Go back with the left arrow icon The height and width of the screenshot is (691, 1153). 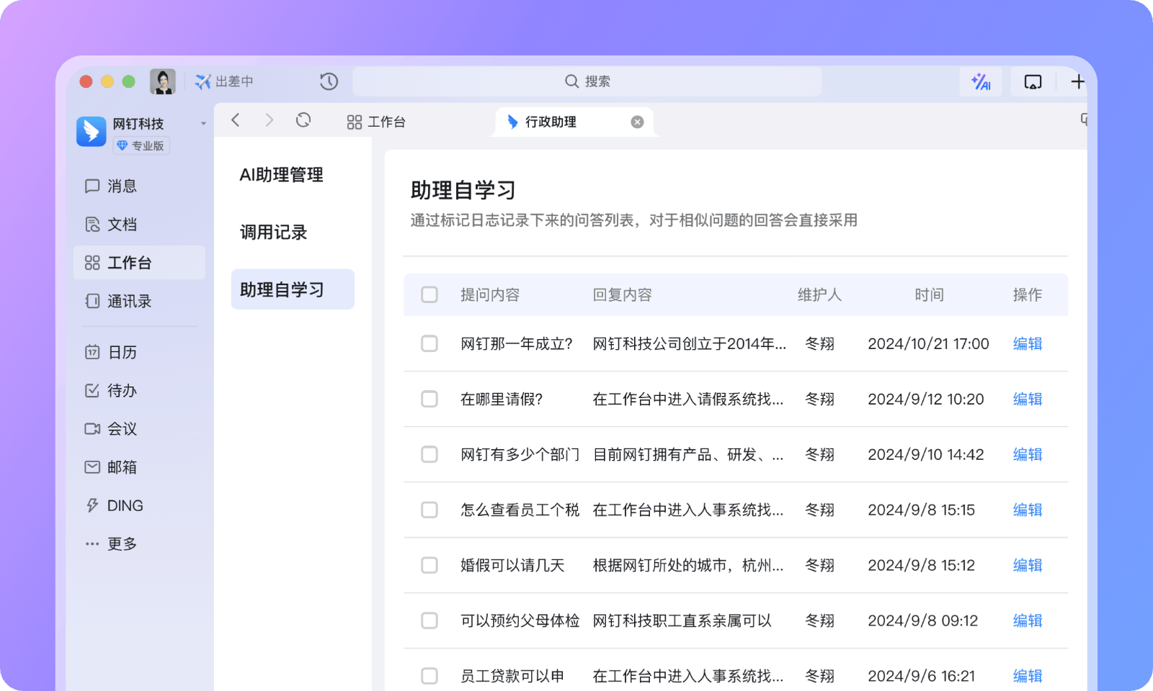236,120
